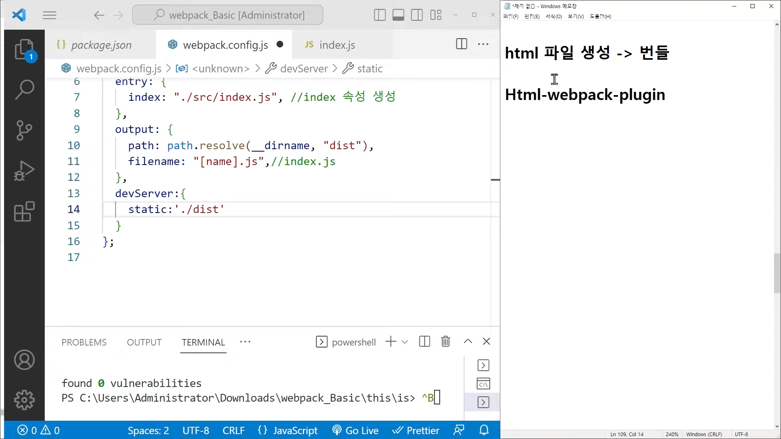Toggle the bottom panel layout button
The image size is (781, 439).
click(398, 15)
